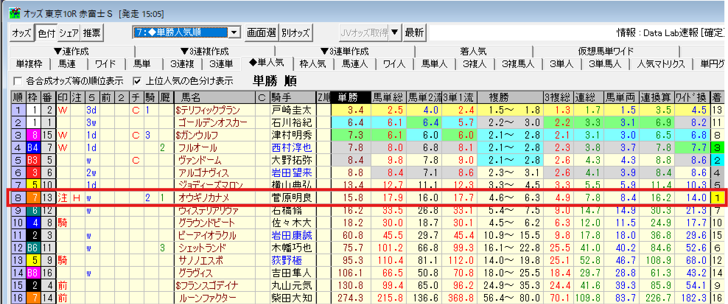Screen dimensions: 728x304
Task: Sort by the 単勝 column header
Action: [349, 97]
